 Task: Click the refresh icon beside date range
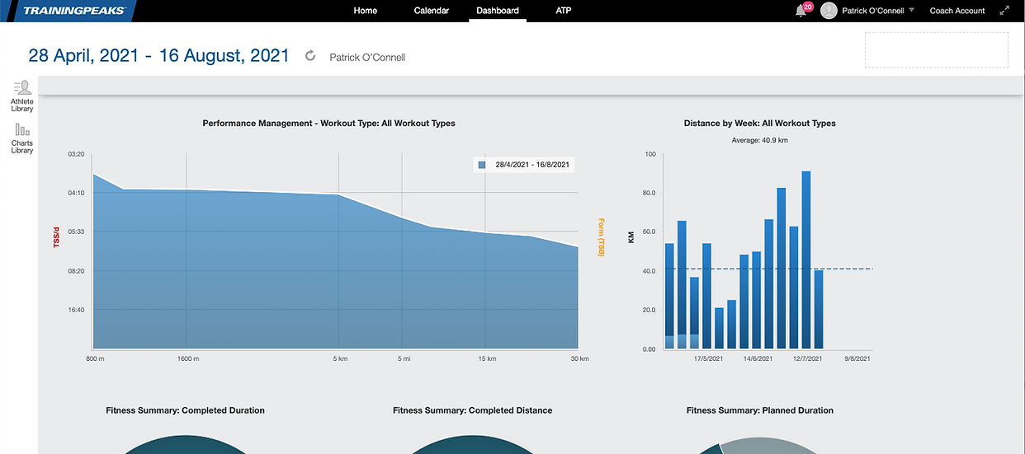[x=310, y=56]
